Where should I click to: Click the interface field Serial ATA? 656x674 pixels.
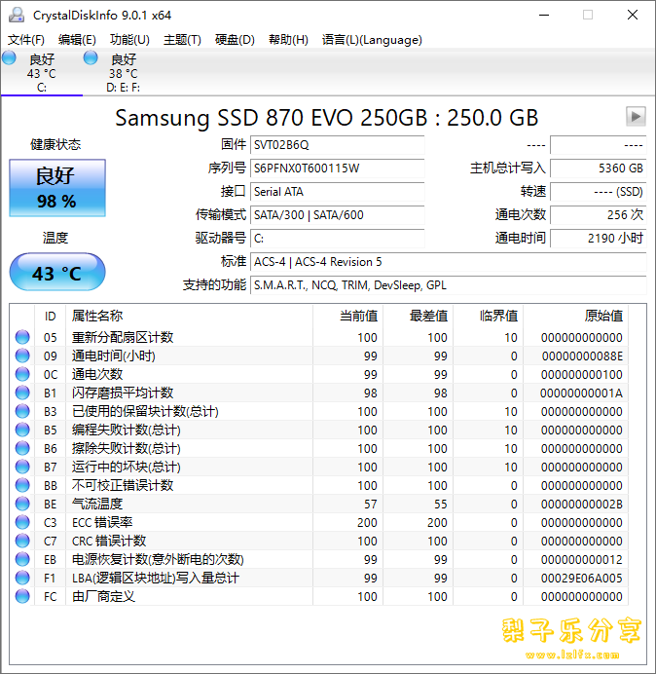click(x=338, y=191)
